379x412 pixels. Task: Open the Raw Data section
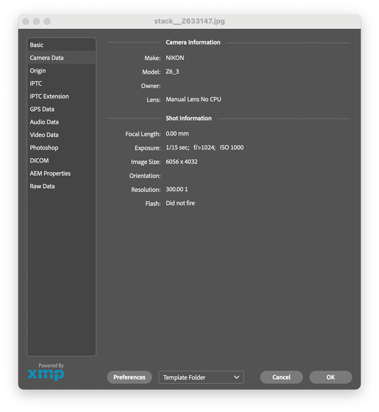[42, 186]
